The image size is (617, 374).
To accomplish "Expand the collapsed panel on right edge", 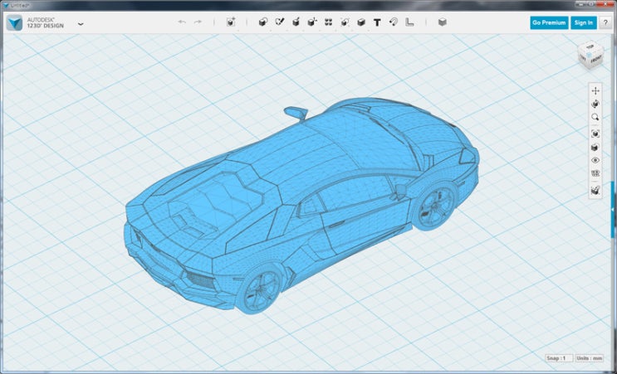I will [x=612, y=210].
